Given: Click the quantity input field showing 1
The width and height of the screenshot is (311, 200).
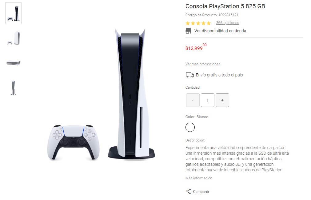Looking at the screenshot, I should point(207,100).
